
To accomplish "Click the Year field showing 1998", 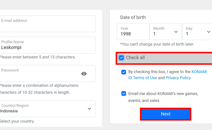I will [133, 32].
